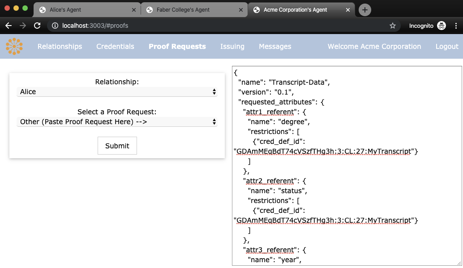Reload the page with refresh icon
463x268 pixels.
coord(37,26)
